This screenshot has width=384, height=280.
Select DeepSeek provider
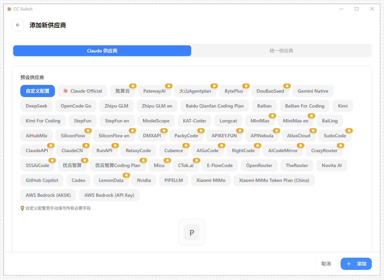[x=36, y=106]
